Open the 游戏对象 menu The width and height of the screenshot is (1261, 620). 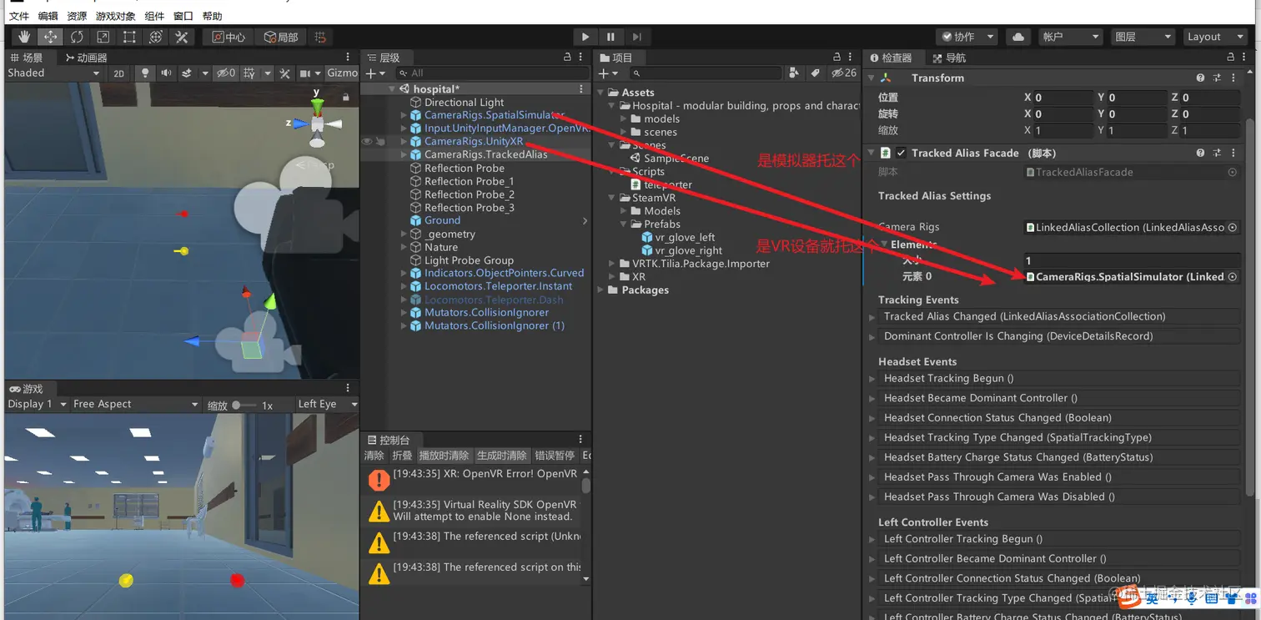click(x=115, y=16)
